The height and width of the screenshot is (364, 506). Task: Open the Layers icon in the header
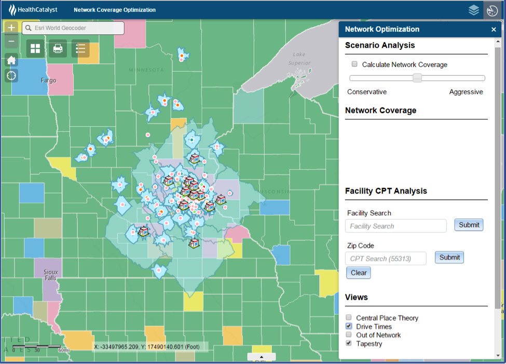click(473, 9)
